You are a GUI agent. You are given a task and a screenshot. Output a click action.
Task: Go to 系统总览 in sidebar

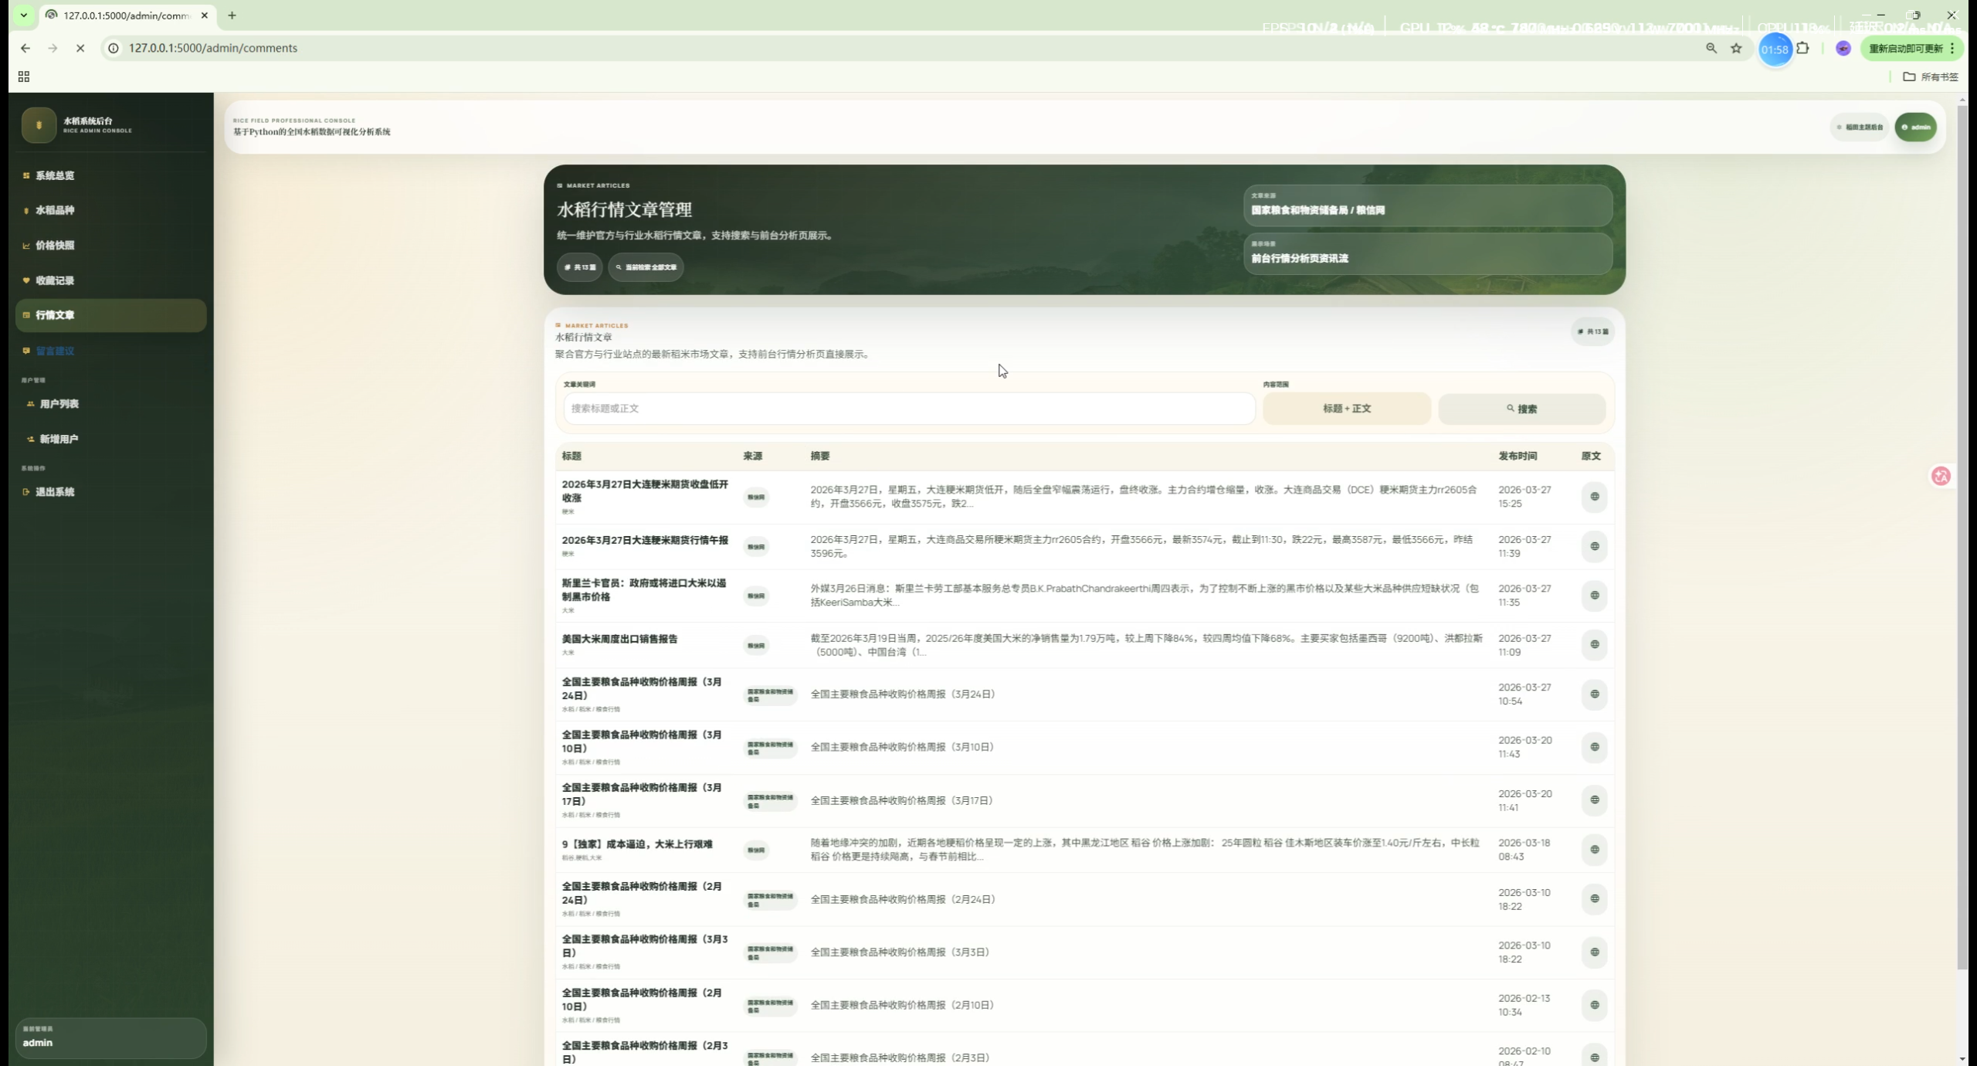(x=55, y=175)
